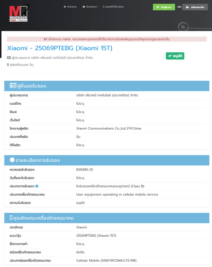Click the help icon next to ประเภทการรับรอง

pyautogui.click(x=37, y=186)
